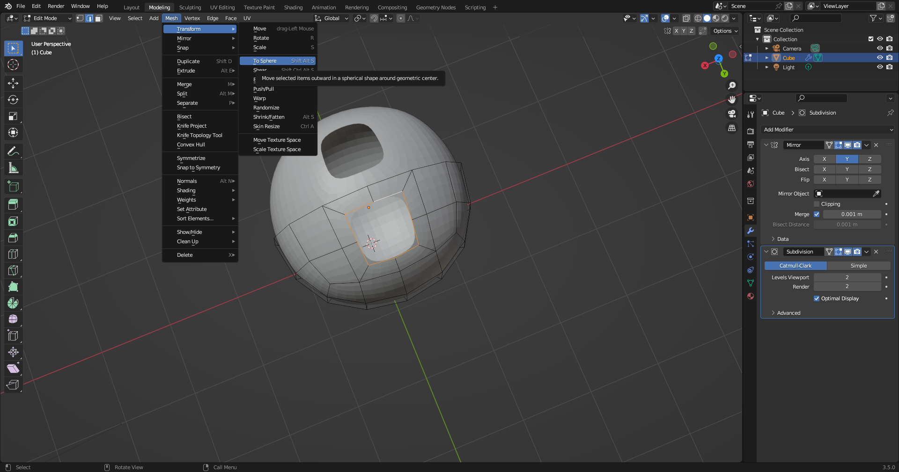This screenshot has width=899, height=472.
Task: Open the Add Modifier dropdown
Action: pos(828,130)
